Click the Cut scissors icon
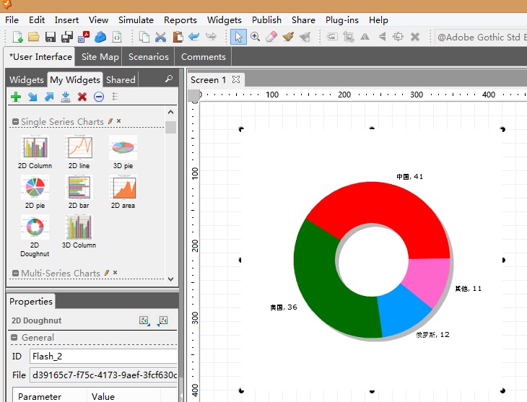 click(161, 37)
